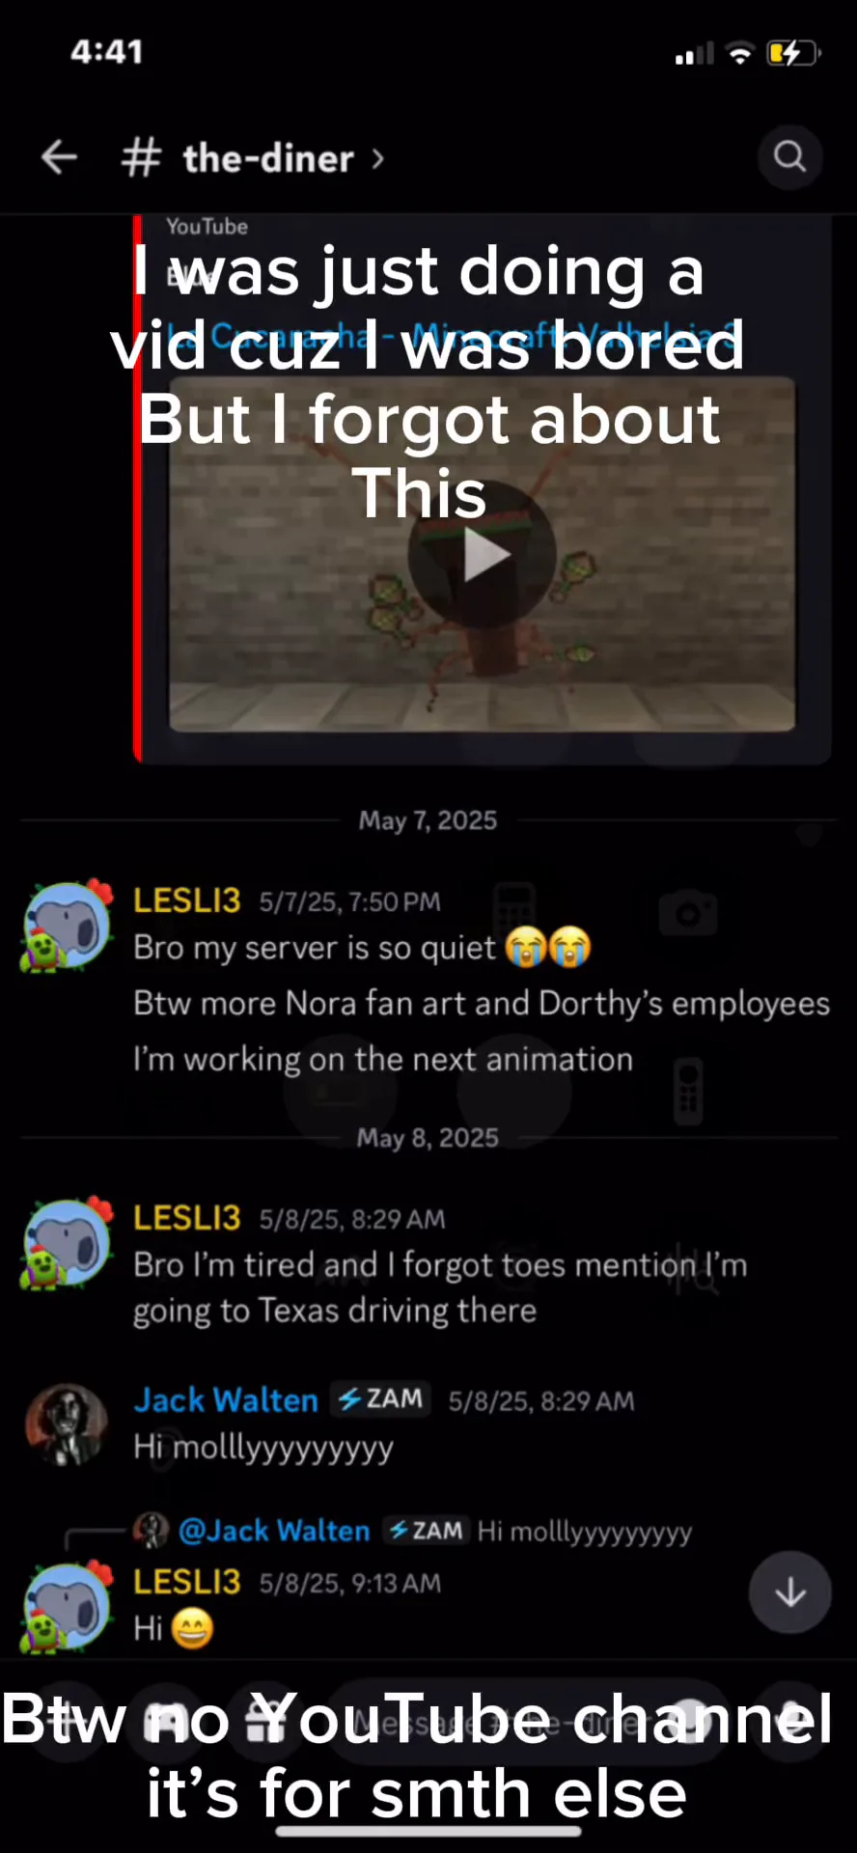857x1853 pixels.
Task: Tap LESLI3 username on May 7 message
Action: click(x=186, y=900)
